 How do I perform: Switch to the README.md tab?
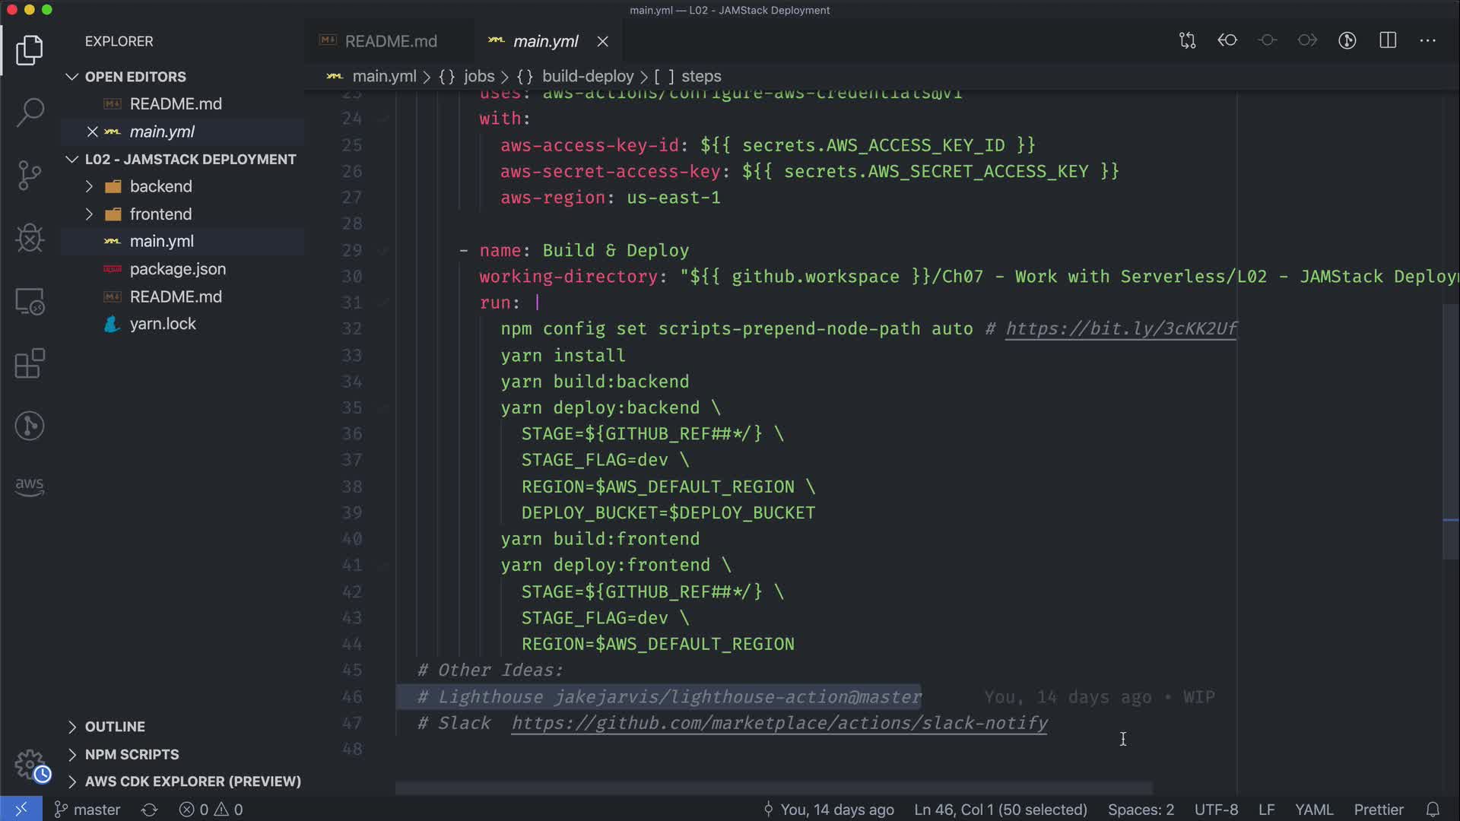pyautogui.click(x=390, y=41)
